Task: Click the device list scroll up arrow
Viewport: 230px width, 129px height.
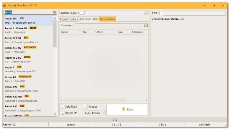Action: click(x=55, y=18)
